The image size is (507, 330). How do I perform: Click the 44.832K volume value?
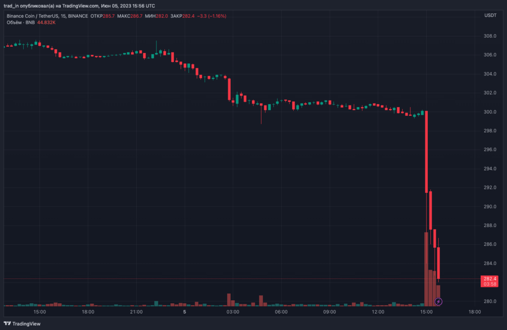tap(45, 23)
